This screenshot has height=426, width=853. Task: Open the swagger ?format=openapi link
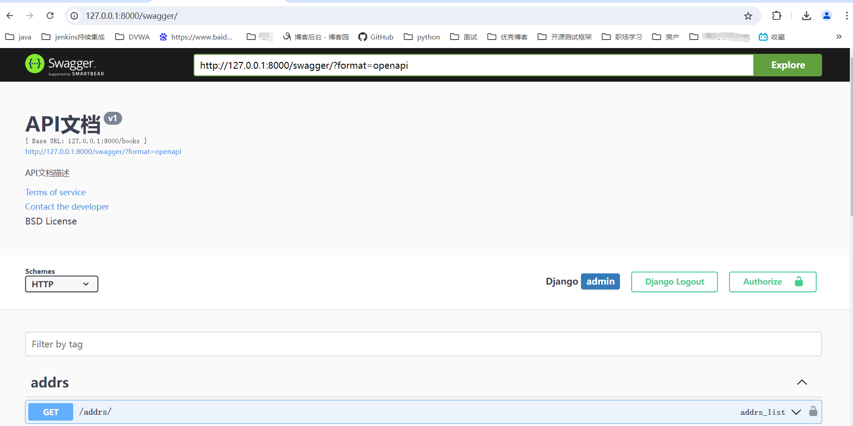coord(103,152)
